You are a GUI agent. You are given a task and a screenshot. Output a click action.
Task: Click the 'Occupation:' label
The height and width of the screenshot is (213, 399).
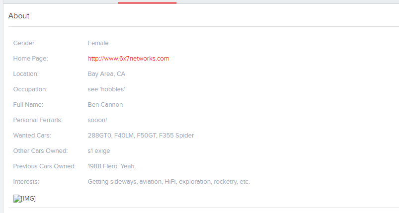click(x=30, y=89)
